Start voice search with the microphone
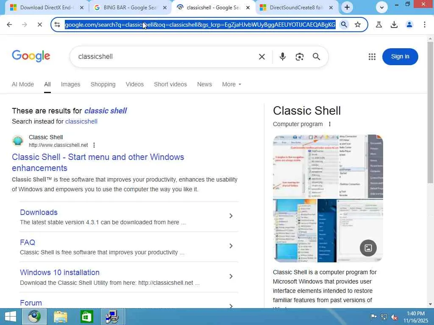This screenshot has width=434, height=325. pyautogui.click(x=282, y=57)
